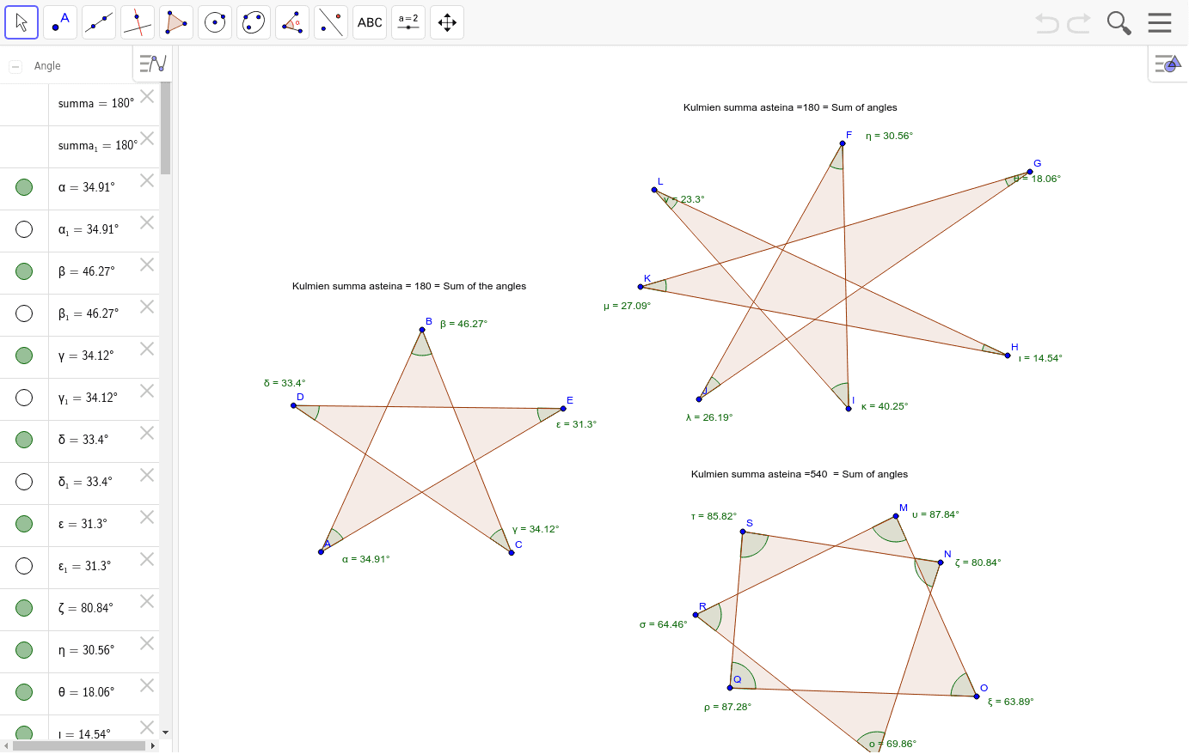Viewport: 1189px width, 754px height.
Task: Click point S on the lower star
Action: (743, 532)
